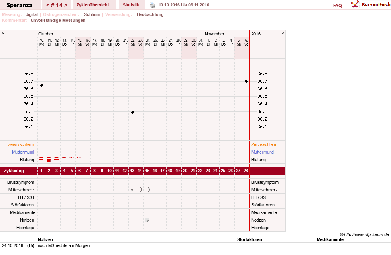Click comment text unvollständige Messungen

(x=58, y=20)
